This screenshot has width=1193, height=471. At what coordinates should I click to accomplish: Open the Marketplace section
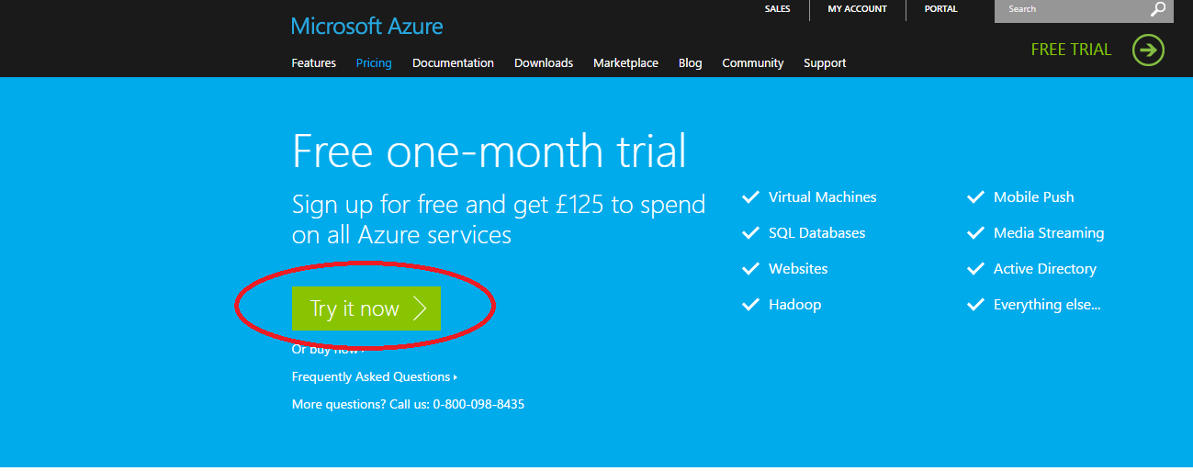tap(625, 63)
